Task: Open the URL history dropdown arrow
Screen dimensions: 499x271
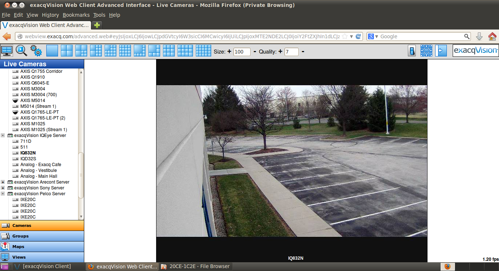Action: tap(352, 36)
